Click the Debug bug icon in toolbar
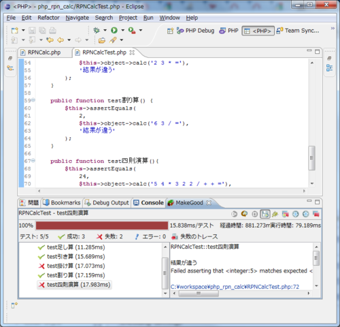340x327 pixels. [97, 30]
